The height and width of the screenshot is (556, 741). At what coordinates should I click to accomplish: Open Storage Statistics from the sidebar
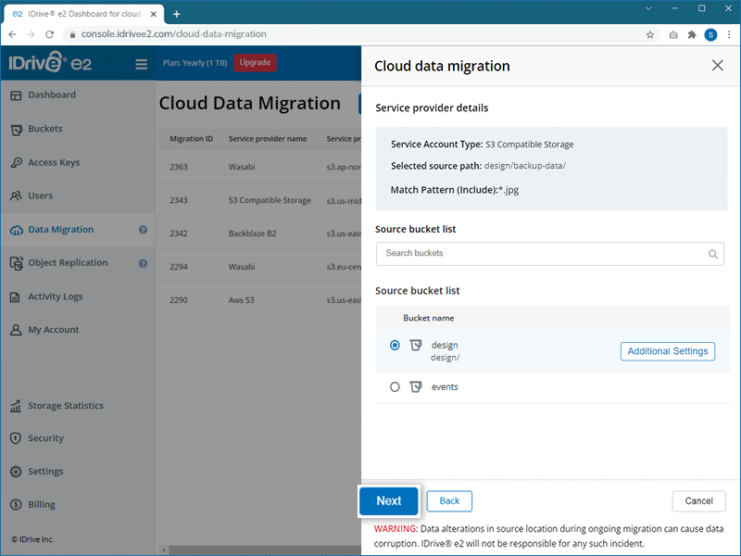(65, 406)
